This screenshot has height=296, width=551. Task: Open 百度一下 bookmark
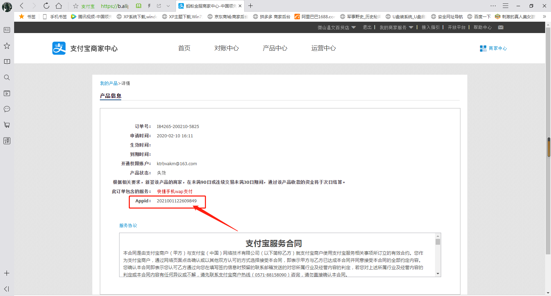pos(479,17)
